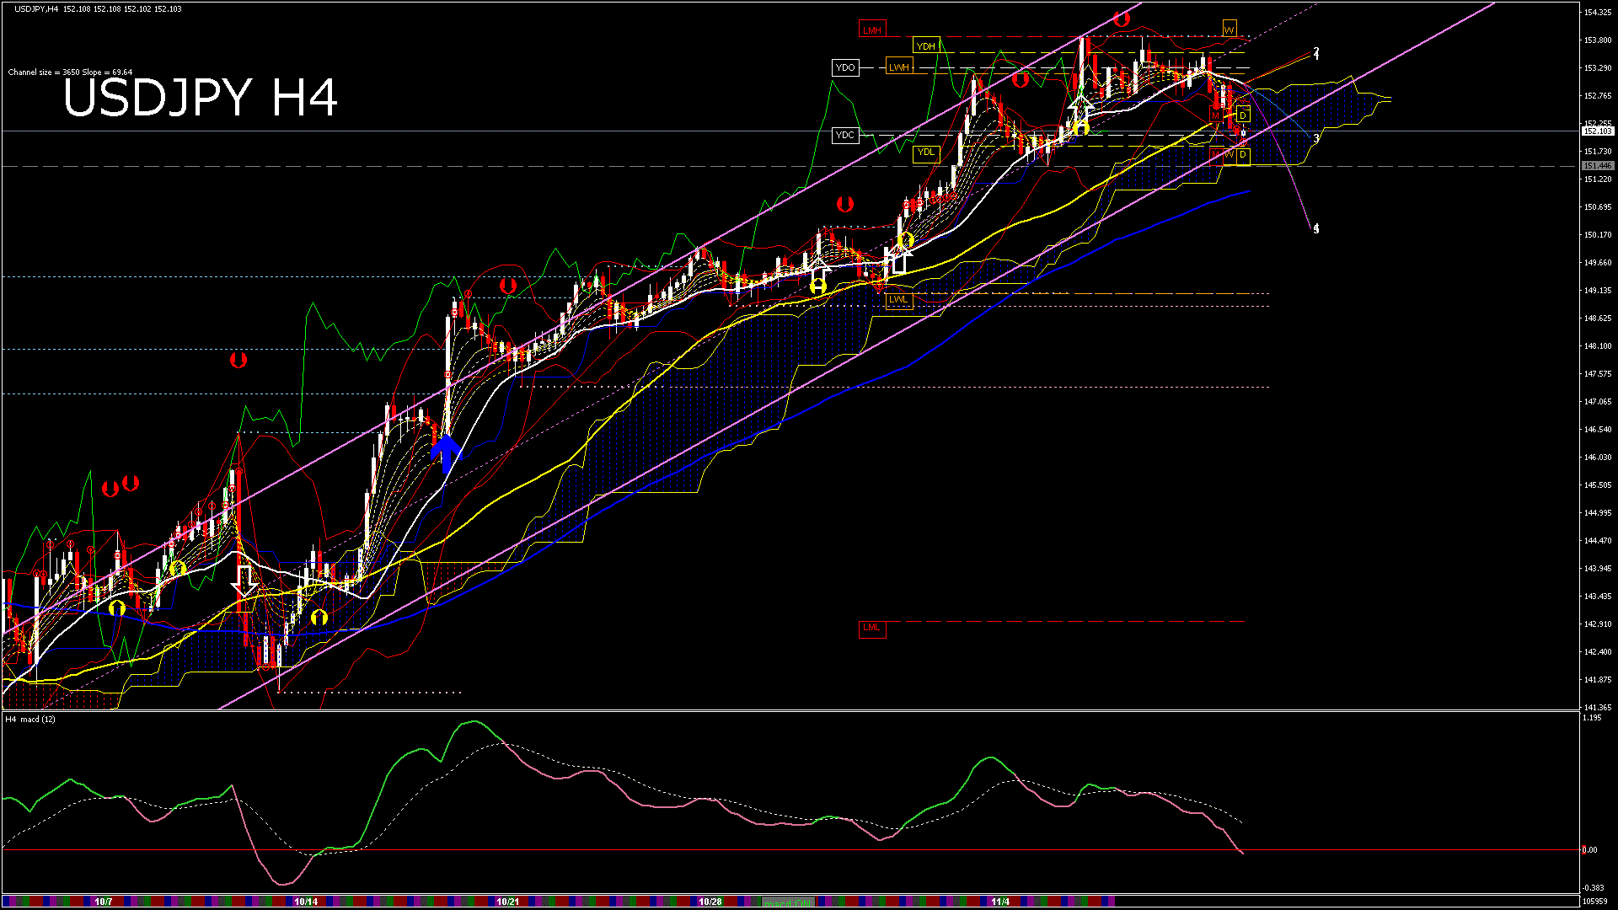Click the LML dark red label box
The width and height of the screenshot is (1618, 910).
tap(872, 628)
